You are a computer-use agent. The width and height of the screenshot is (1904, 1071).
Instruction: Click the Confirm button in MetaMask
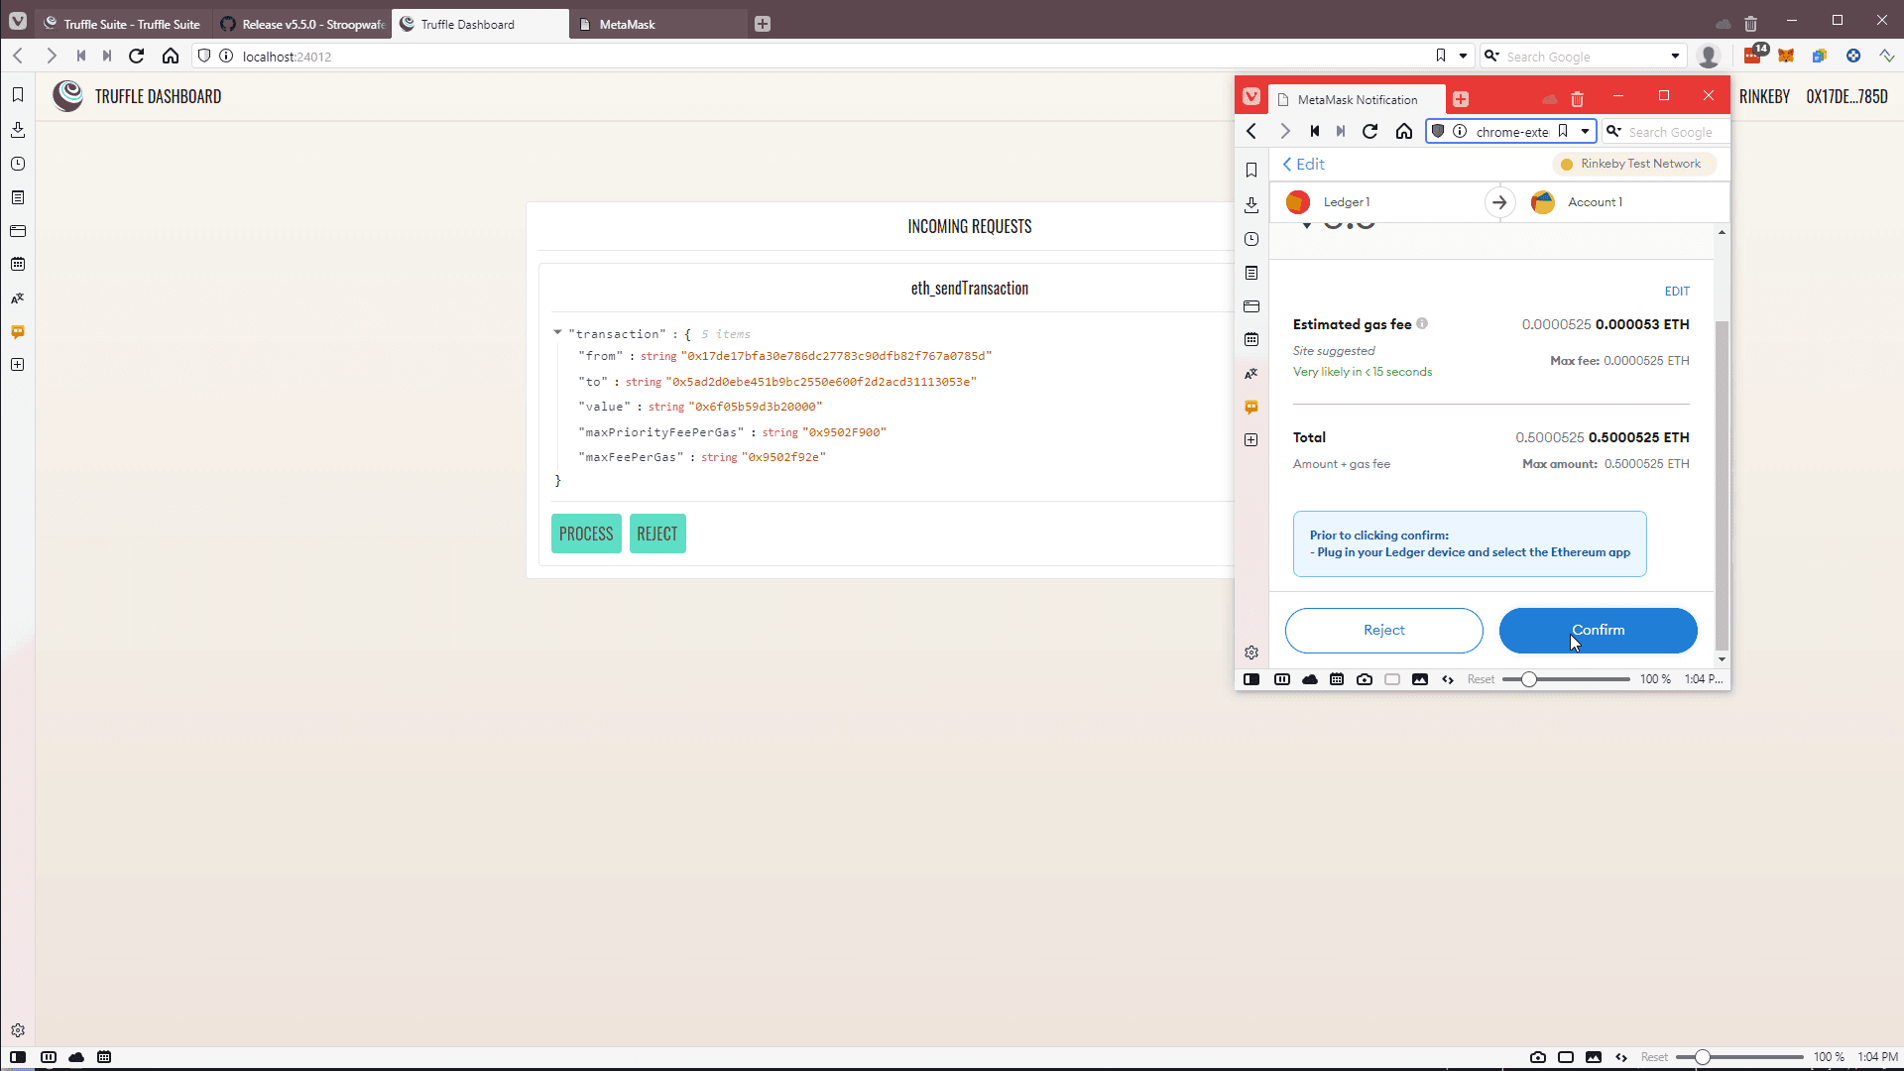click(1598, 630)
